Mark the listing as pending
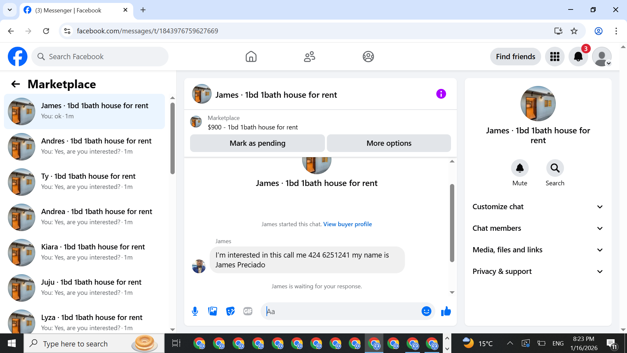Image resolution: width=627 pixels, height=353 pixels. pos(257,143)
